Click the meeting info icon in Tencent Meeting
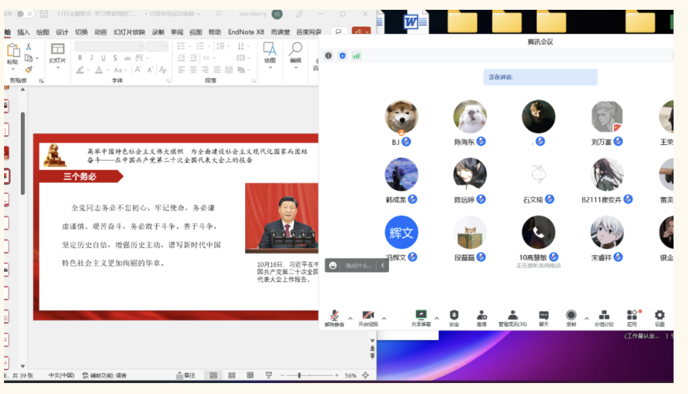The height and width of the screenshot is (394, 688). click(x=328, y=55)
